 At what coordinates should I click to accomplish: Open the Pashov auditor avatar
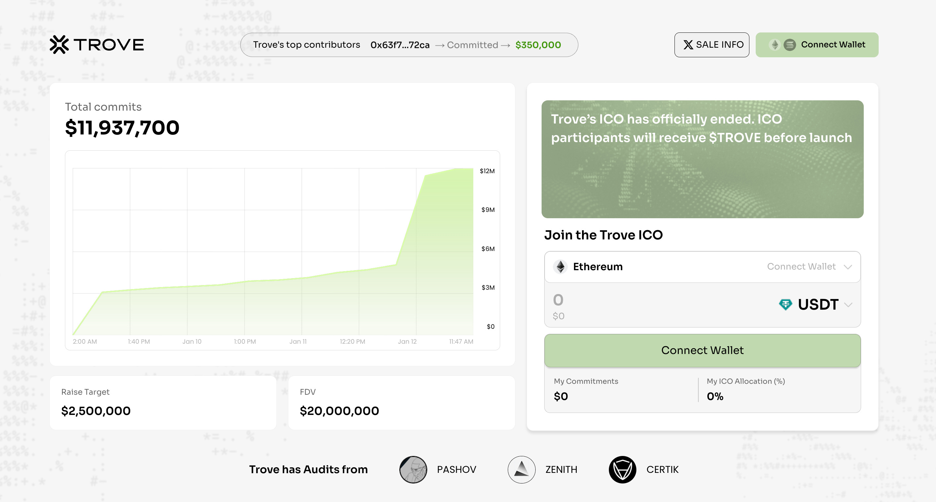click(413, 469)
